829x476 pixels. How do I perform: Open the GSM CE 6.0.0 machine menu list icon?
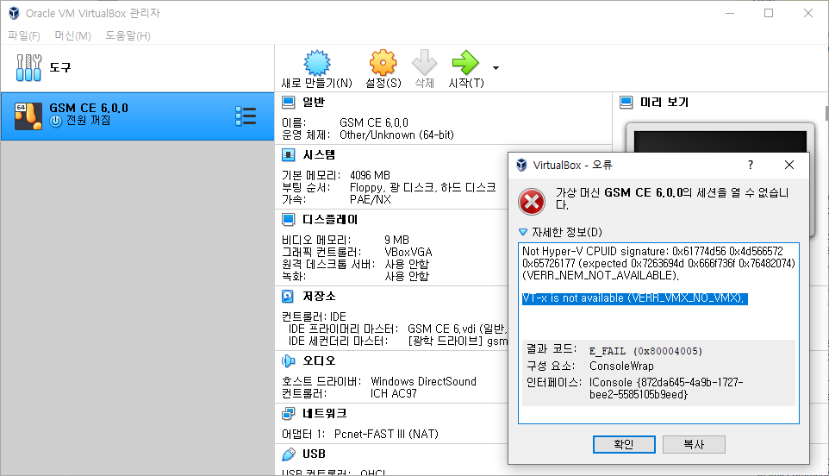(x=246, y=116)
